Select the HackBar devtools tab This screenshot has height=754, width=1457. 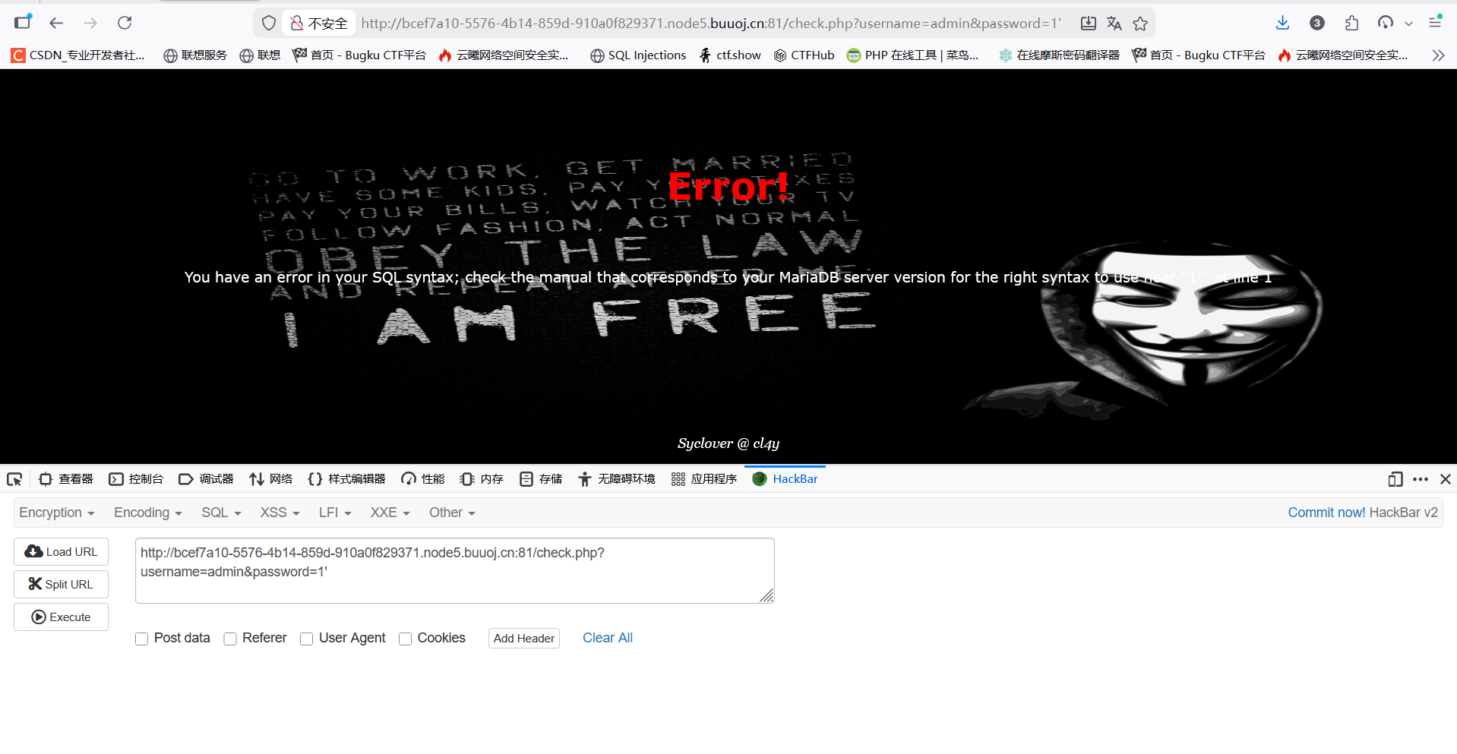pyautogui.click(x=785, y=479)
